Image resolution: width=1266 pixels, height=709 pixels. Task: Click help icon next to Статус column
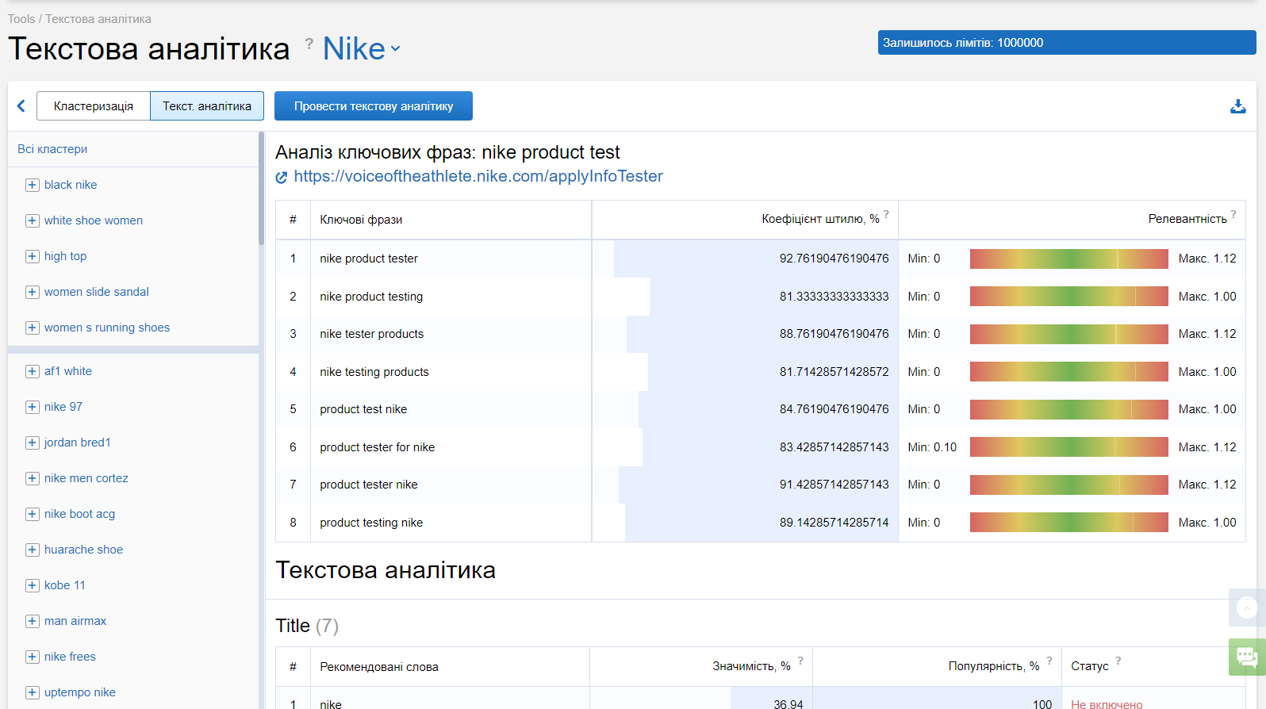1118,661
